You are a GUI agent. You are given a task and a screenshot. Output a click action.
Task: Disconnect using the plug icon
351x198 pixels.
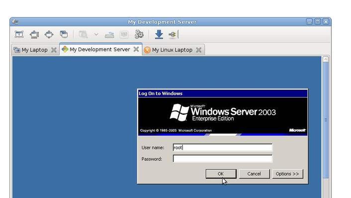173,35
